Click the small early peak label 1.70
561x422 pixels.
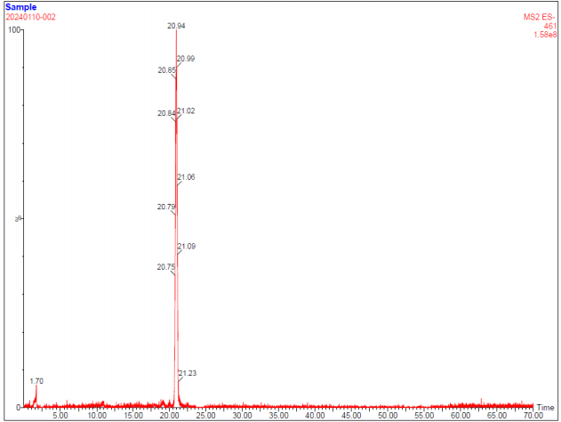click(x=36, y=381)
